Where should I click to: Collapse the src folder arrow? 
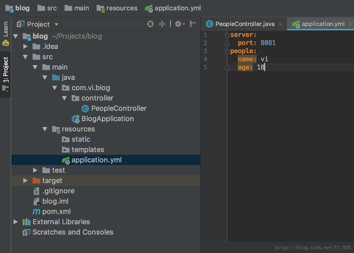pyautogui.click(x=25, y=57)
